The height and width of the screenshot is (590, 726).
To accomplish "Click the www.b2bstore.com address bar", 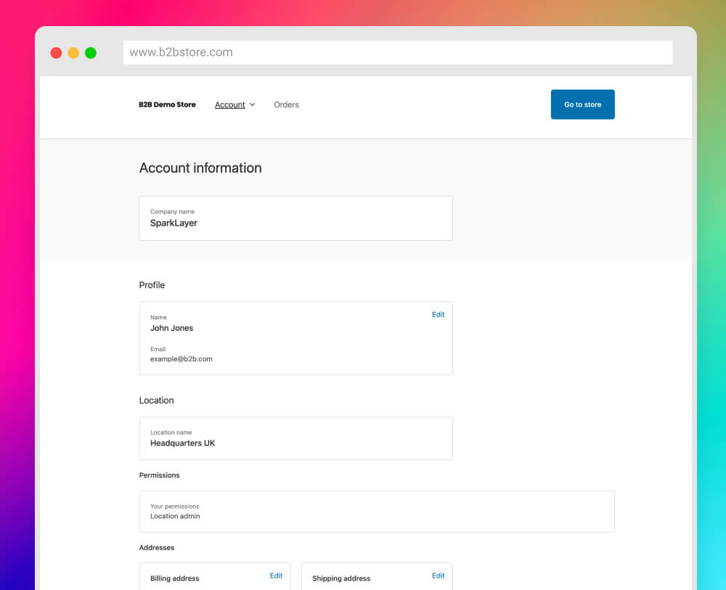I will tap(398, 52).
